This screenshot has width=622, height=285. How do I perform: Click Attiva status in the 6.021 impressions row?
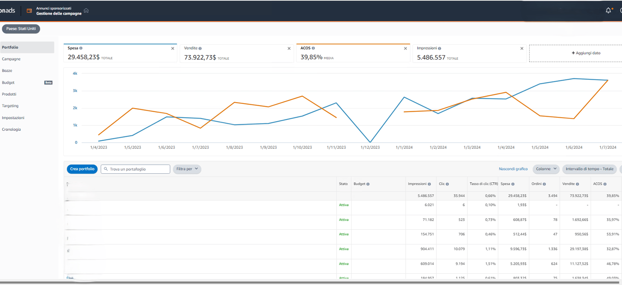pos(344,205)
